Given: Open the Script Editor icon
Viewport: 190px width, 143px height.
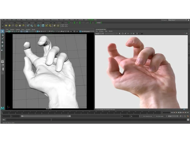Looking at the screenshot, I should point(188,120).
